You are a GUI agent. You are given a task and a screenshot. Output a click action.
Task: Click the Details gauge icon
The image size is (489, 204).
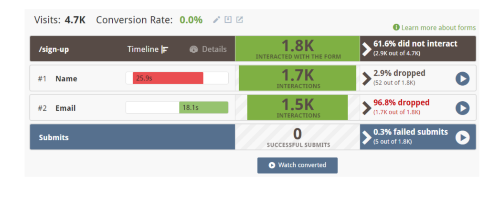tap(194, 49)
